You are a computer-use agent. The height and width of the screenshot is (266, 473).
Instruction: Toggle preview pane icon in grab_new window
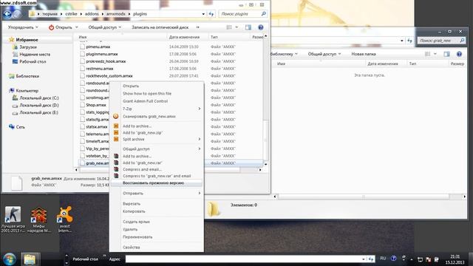pyautogui.click(x=446, y=54)
